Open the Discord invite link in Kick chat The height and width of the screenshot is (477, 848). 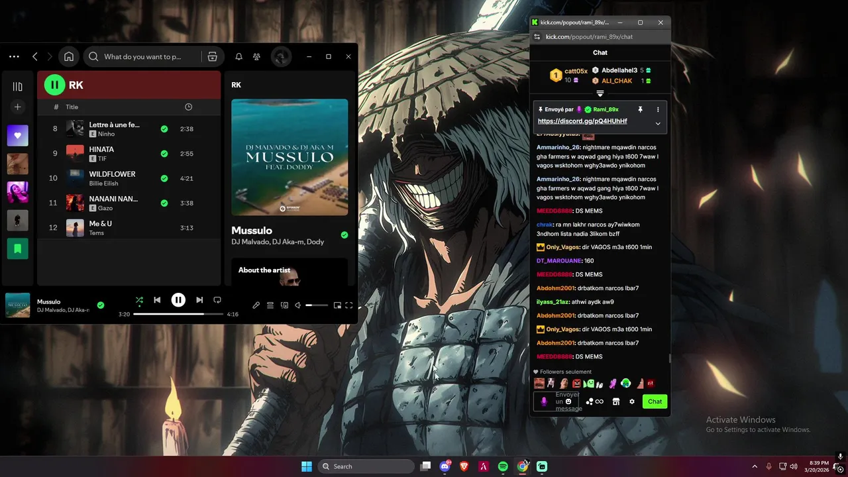pyautogui.click(x=582, y=121)
